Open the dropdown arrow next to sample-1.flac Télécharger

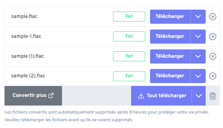coord(198,37)
